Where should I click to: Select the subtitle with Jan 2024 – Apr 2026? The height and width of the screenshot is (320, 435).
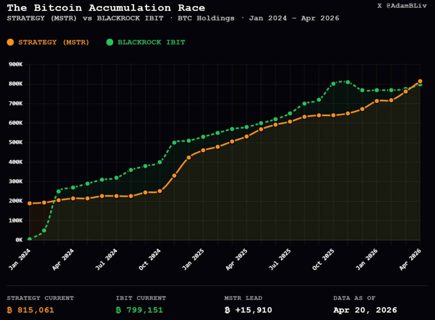click(x=173, y=18)
